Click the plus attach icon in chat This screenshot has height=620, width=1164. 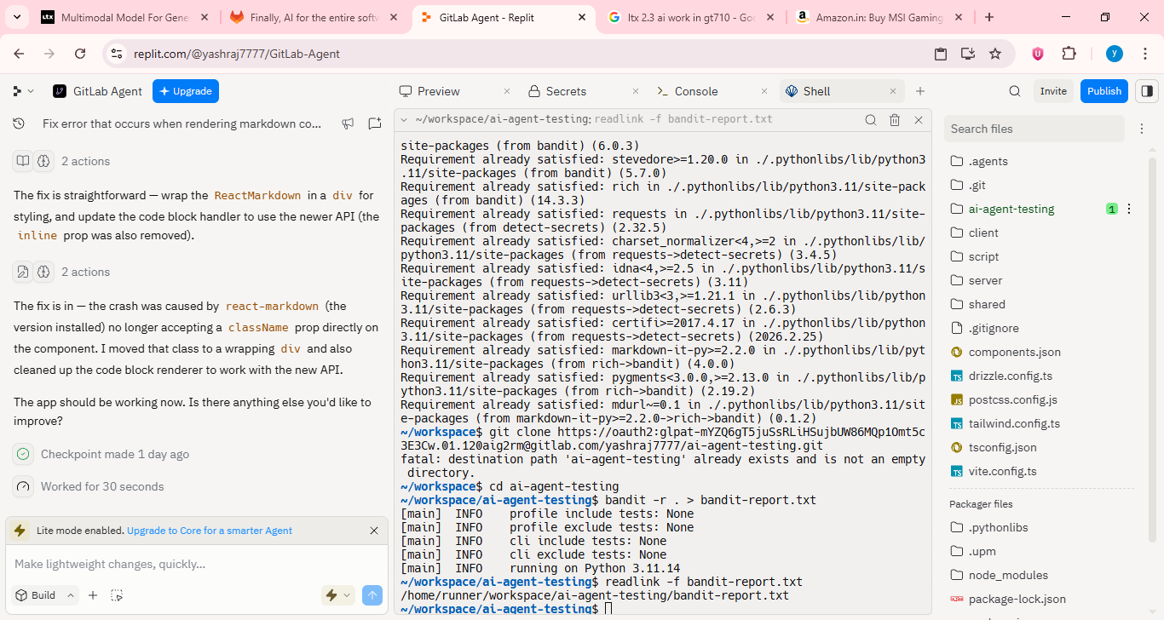click(93, 595)
